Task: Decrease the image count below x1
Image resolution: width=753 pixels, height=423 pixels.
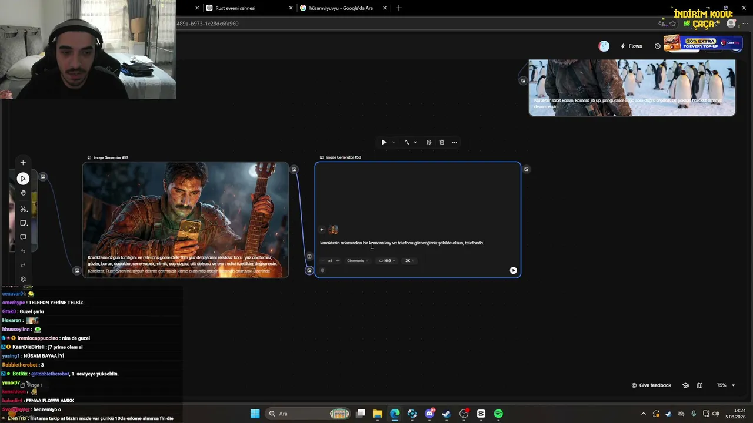Action: click(322, 261)
